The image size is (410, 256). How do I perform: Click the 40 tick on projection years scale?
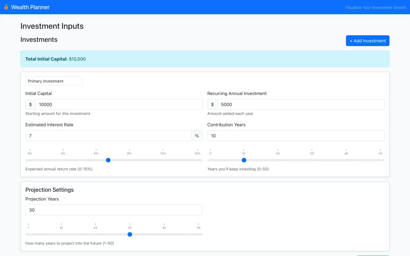(164, 228)
